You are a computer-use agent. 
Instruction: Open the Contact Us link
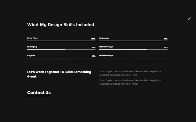pyautogui.click(x=39, y=93)
